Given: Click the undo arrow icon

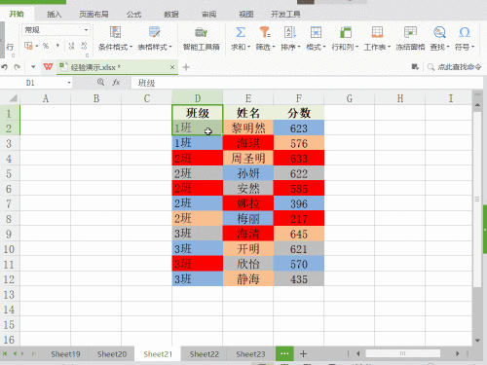Looking at the screenshot, I should tap(5, 67).
